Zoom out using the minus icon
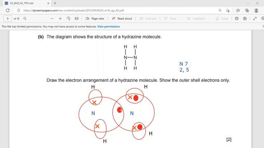264x148 pixels. (52, 18)
